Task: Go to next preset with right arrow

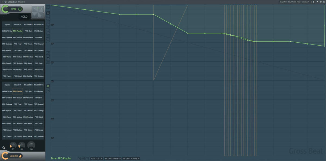Action: point(314,2)
